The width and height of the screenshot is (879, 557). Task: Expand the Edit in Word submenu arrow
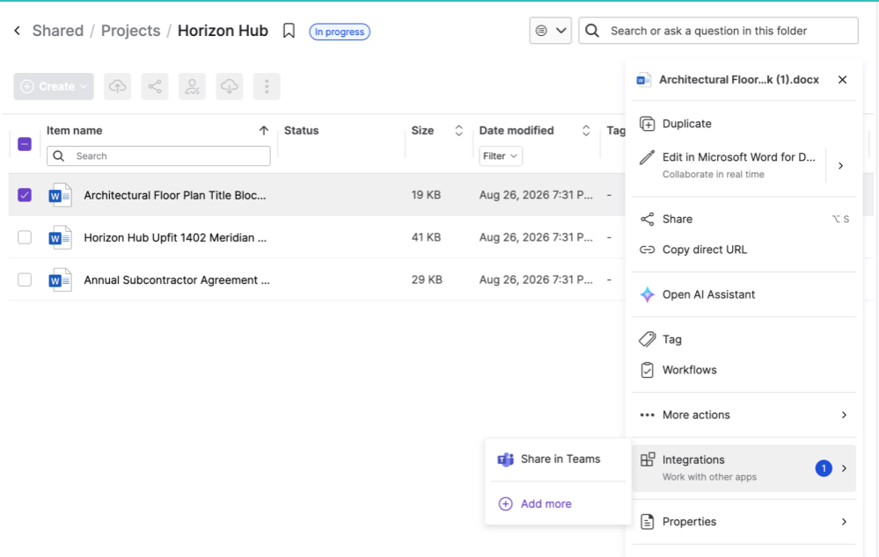pos(840,165)
